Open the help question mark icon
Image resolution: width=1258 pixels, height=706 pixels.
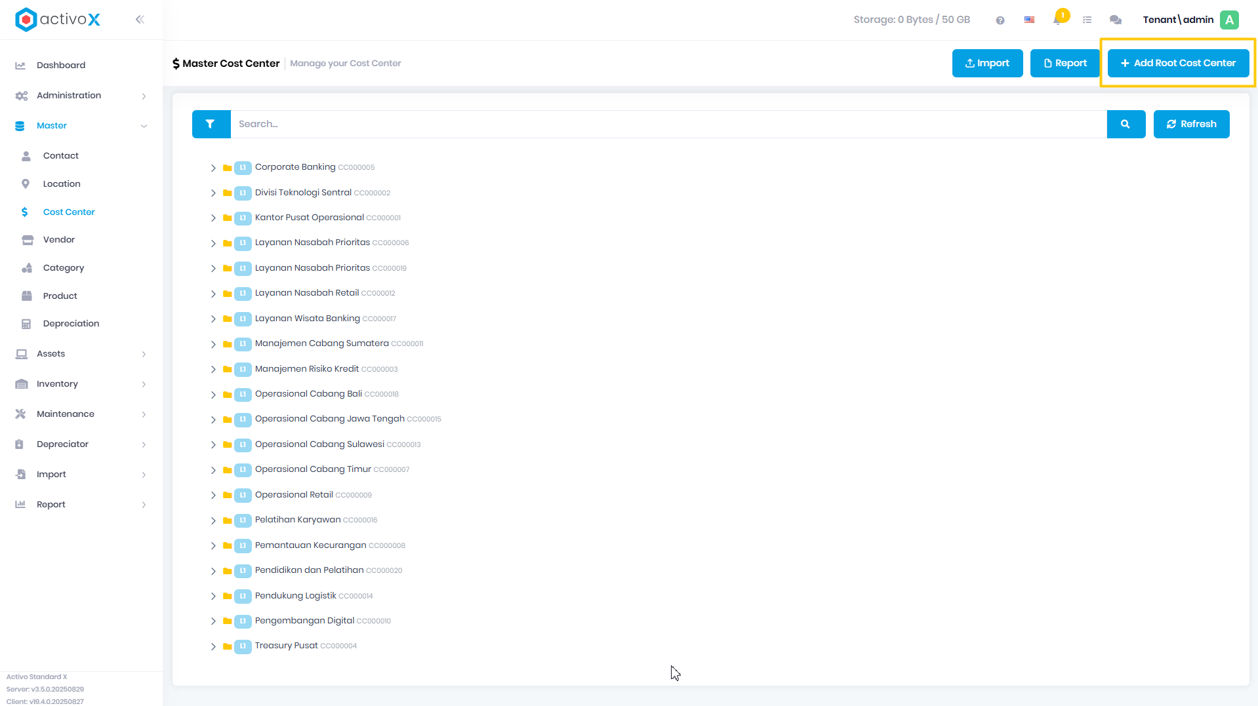[x=1000, y=20]
